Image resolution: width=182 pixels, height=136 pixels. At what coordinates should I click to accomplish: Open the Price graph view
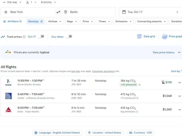coord(172,37)
